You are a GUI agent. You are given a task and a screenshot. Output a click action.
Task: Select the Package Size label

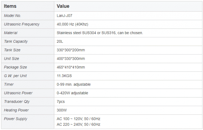click(x=16, y=67)
